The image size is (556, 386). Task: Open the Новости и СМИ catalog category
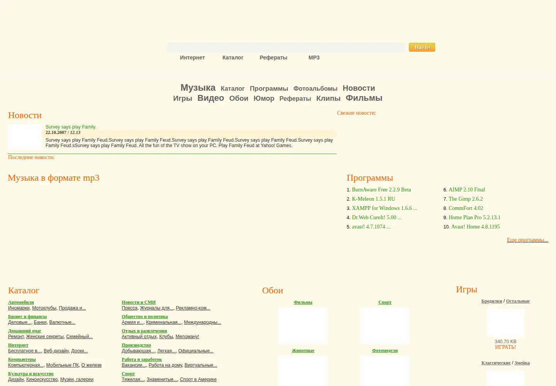pos(139,302)
